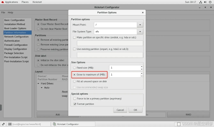Click the Grow to maximum size input field
214x127 pixels.
[124, 75]
